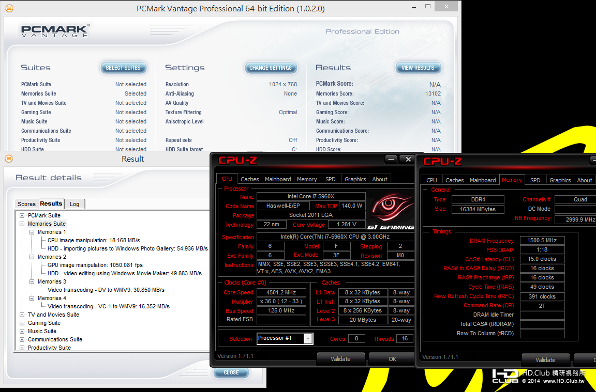This screenshot has height=392, width=596.
Task: Switch to SPD tab in CPU-Z memory window
Action: [x=535, y=180]
